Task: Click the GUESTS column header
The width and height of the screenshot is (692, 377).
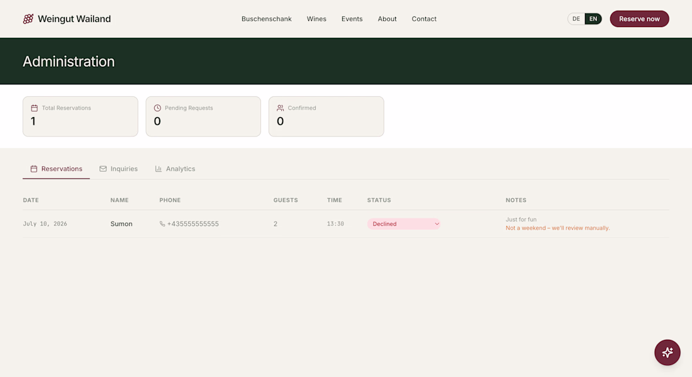Action: click(x=286, y=200)
